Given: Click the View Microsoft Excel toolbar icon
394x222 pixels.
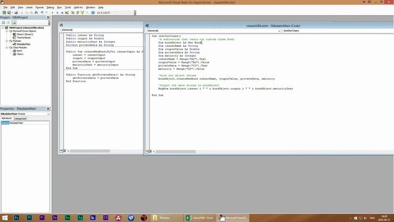Looking at the screenshot, I should 4,12.
